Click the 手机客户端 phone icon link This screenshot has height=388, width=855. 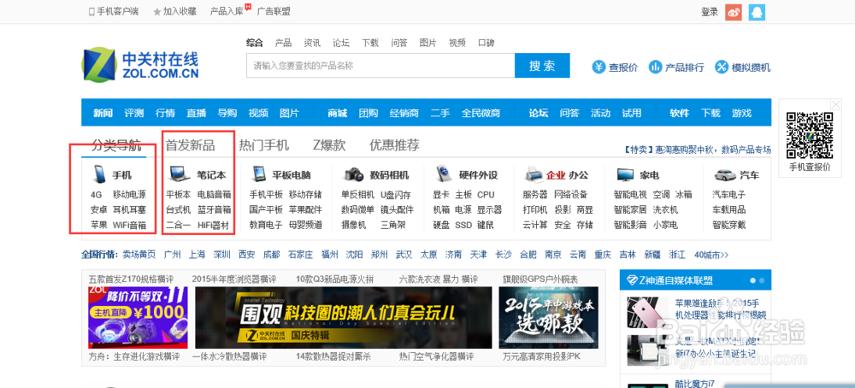pos(114,11)
